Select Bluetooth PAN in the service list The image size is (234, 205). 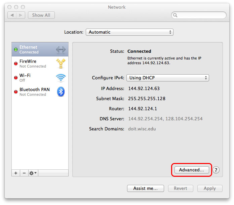point(40,92)
